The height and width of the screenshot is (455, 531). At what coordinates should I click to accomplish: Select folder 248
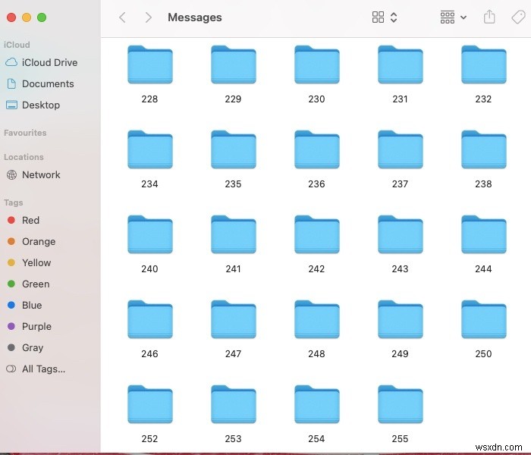(317, 319)
